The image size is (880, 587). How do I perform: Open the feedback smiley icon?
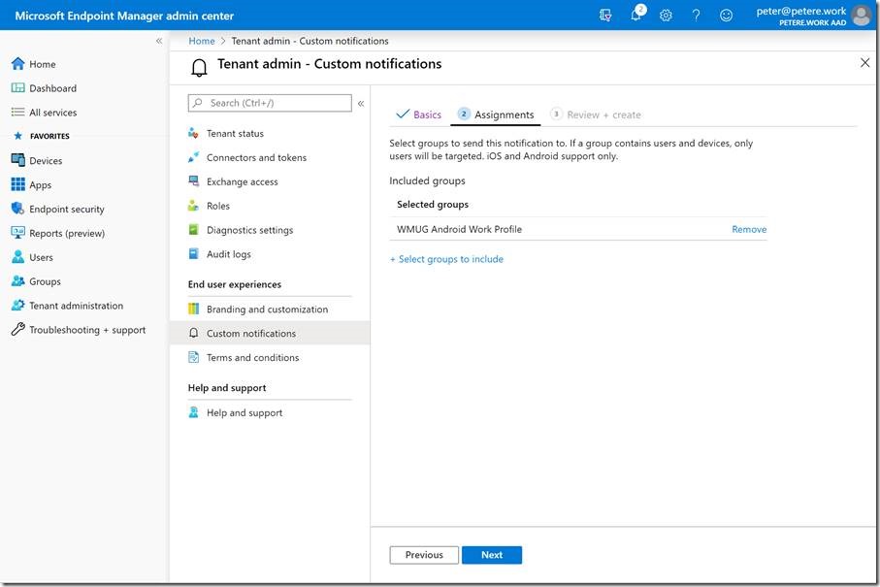click(726, 16)
